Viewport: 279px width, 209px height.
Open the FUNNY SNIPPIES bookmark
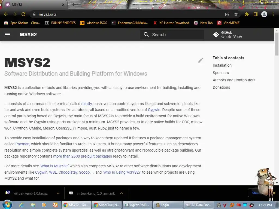(60, 23)
